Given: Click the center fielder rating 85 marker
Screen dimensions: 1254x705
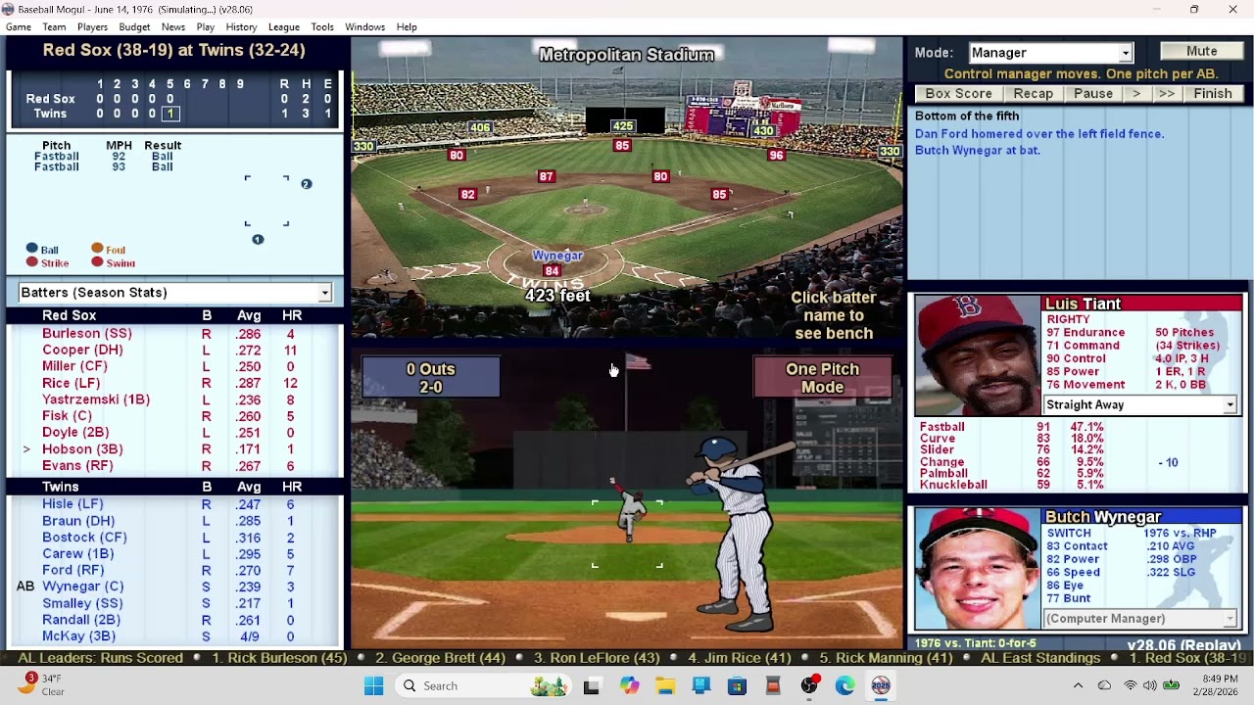Looking at the screenshot, I should click(x=622, y=145).
